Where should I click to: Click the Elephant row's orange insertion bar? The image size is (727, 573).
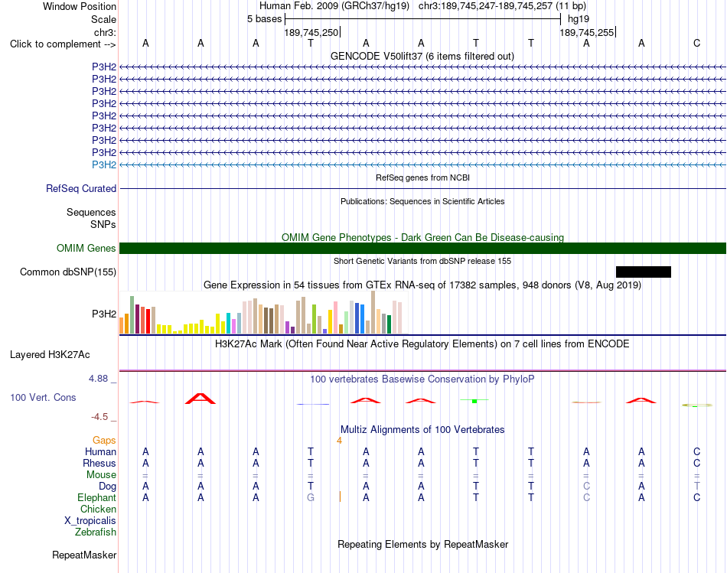coord(340,496)
